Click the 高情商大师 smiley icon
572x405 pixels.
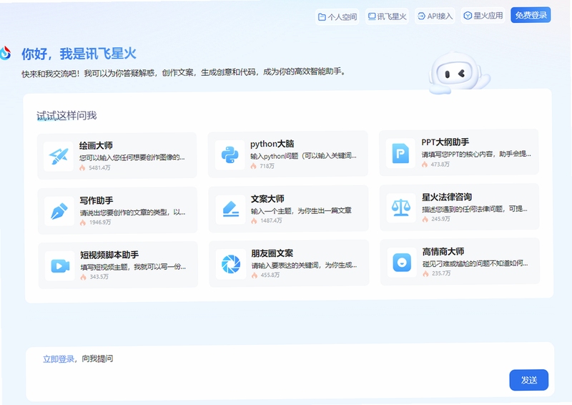tap(402, 262)
